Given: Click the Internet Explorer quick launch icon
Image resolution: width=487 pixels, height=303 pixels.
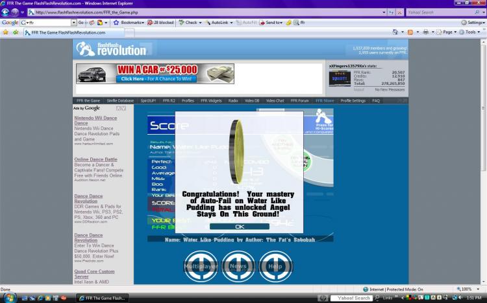Looking at the screenshot, I should tap(40, 298).
